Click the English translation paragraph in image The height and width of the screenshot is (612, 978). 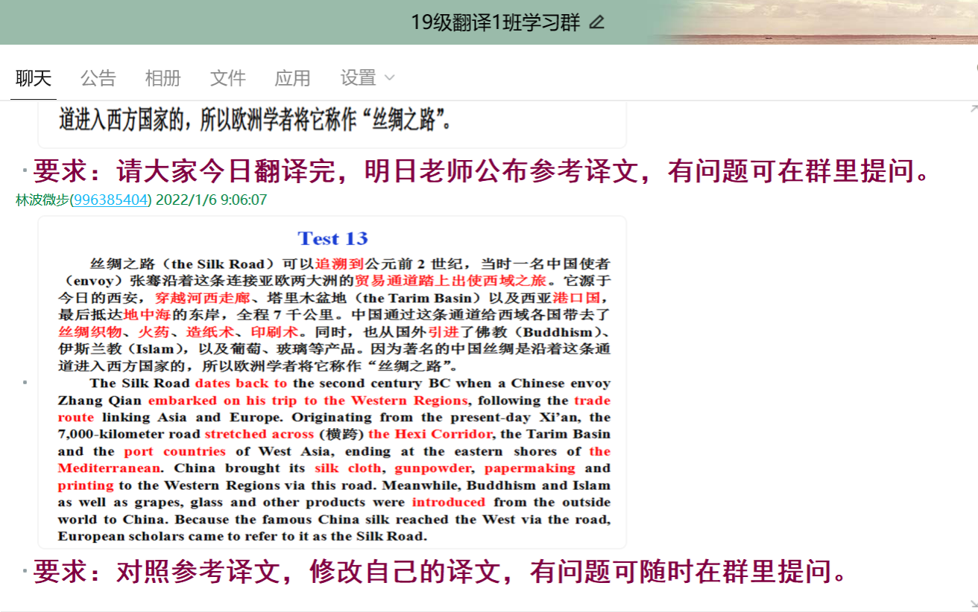click(x=333, y=459)
